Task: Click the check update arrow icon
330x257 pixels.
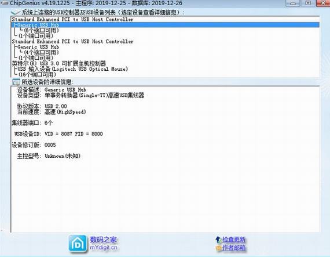Action: coord(218,240)
